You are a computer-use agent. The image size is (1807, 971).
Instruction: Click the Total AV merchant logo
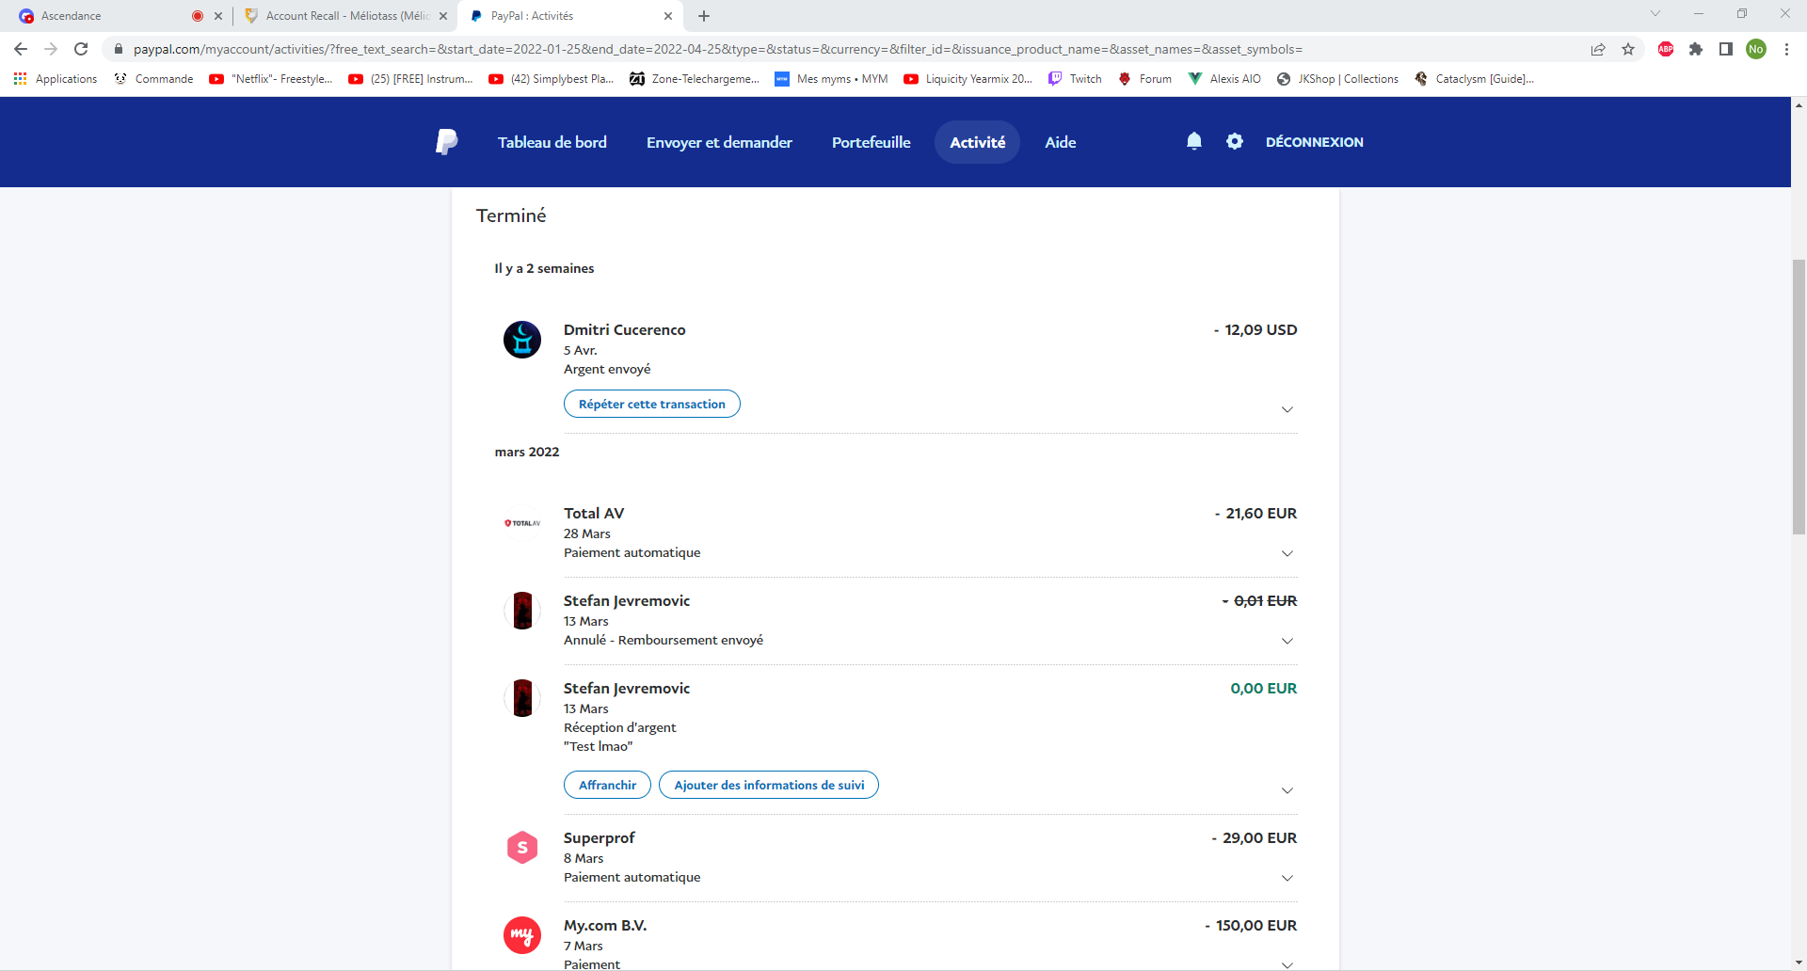[x=522, y=523]
